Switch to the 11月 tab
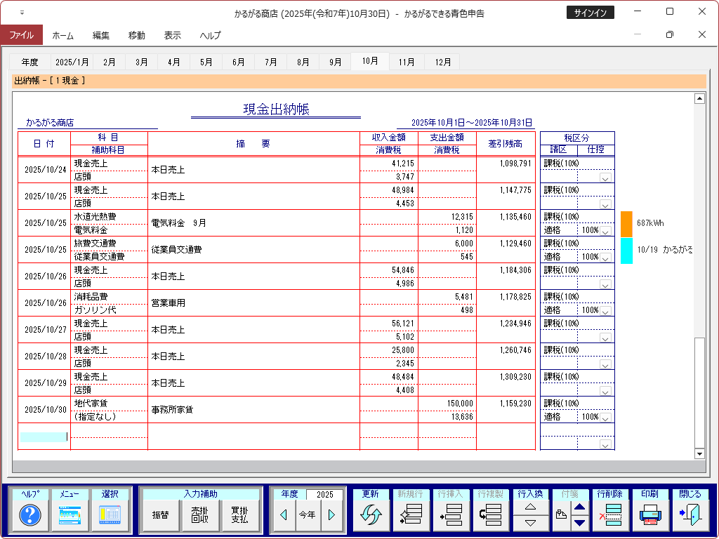719x539 pixels. pos(407,62)
